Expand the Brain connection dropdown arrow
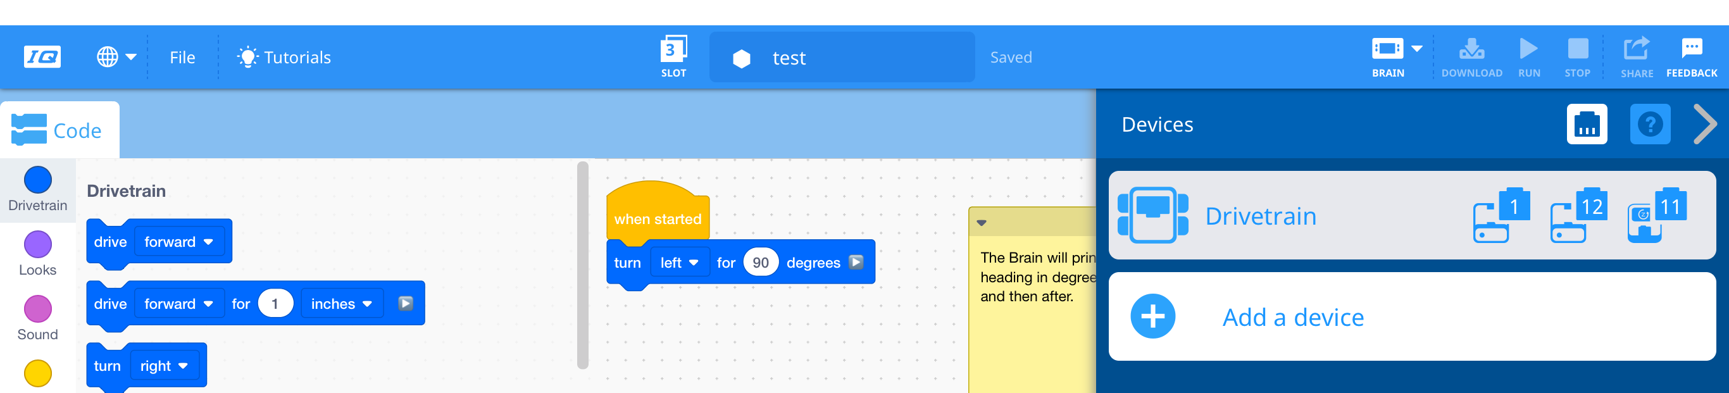The height and width of the screenshot is (393, 1729). pyautogui.click(x=1417, y=49)
